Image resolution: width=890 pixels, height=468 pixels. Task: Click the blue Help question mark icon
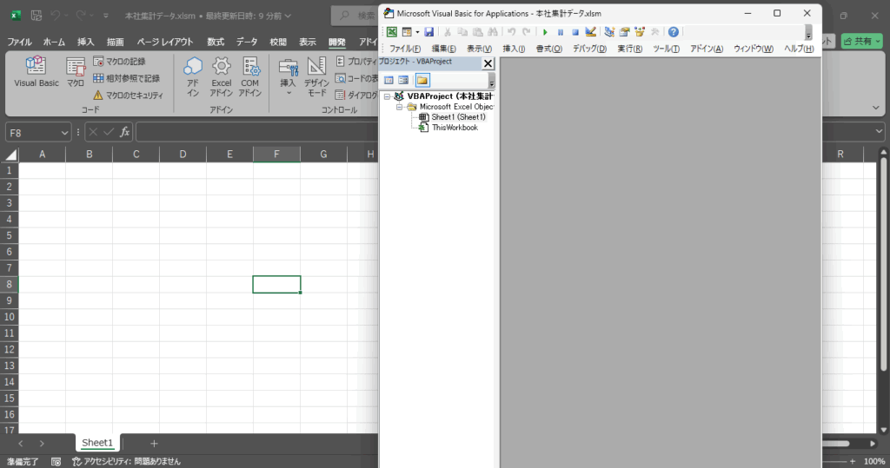tap(674, 32)
